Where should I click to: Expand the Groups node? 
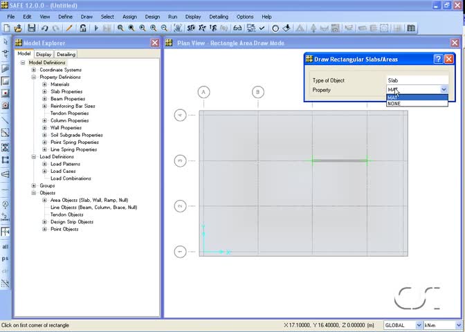[x=34, y=186]
